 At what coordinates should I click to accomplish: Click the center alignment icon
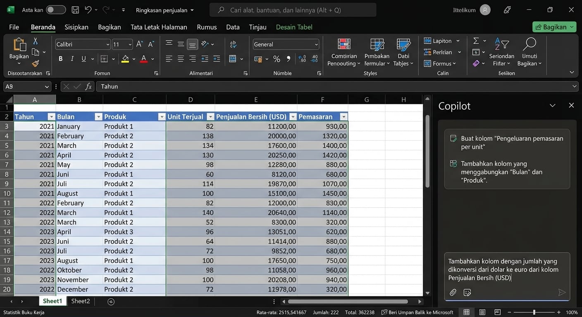[x=181, y=59]
